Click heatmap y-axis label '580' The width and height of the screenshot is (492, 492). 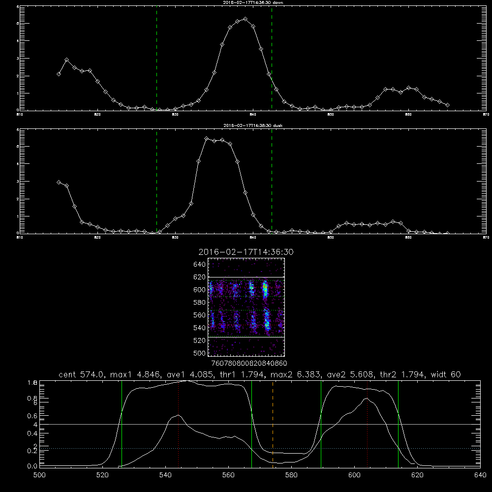point(199,303)
